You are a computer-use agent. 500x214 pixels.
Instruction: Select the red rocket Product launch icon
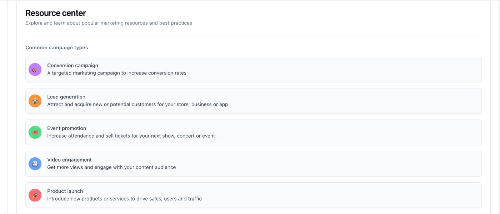pyautogui.click(x=35, y=195)
